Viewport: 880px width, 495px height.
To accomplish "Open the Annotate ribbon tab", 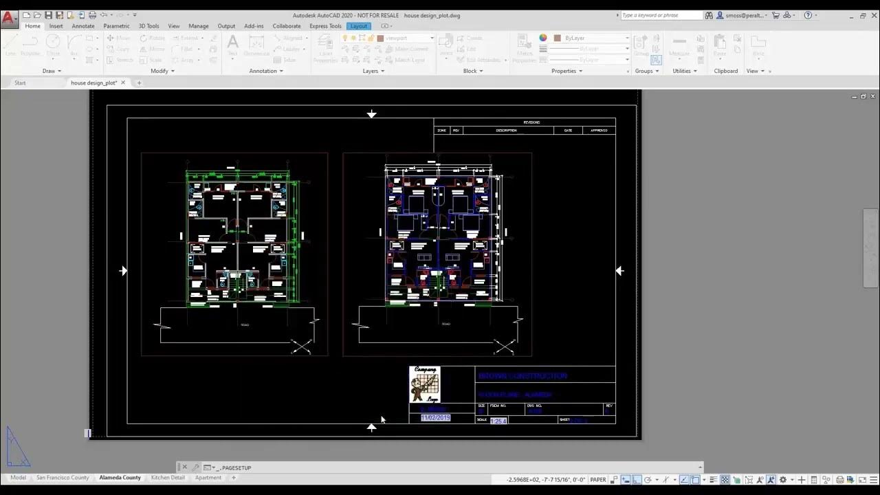I will point(83,26).
